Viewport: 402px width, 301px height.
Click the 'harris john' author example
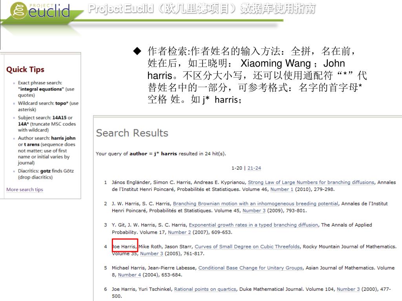pos(63,138)
